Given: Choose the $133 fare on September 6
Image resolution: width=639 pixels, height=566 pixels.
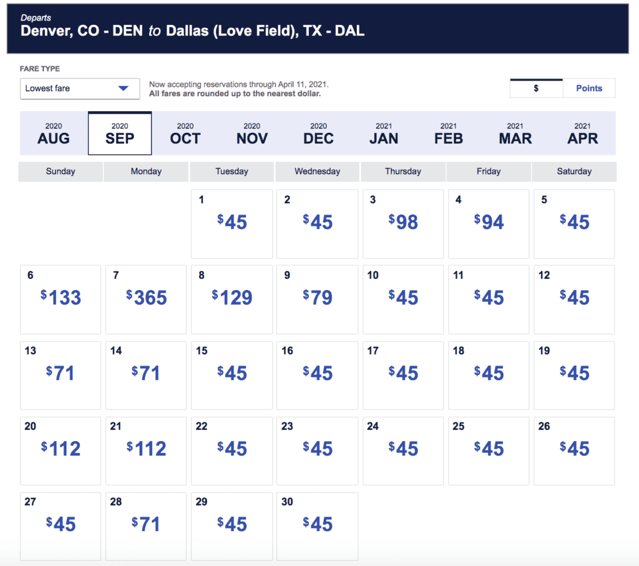Looking at the screenshot, I should click(x=61, y=299).
